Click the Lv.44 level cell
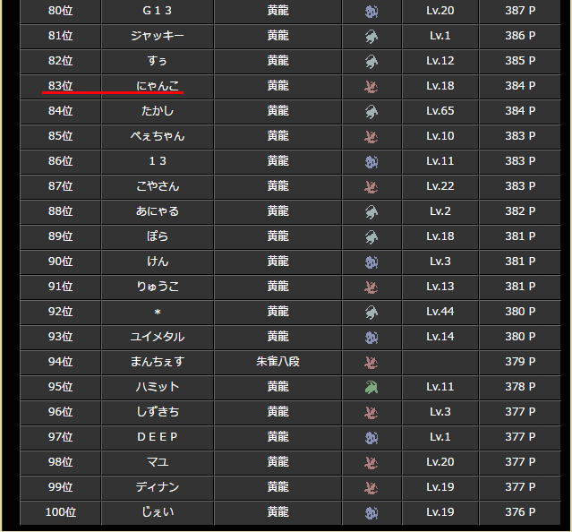 coord(440,312)
